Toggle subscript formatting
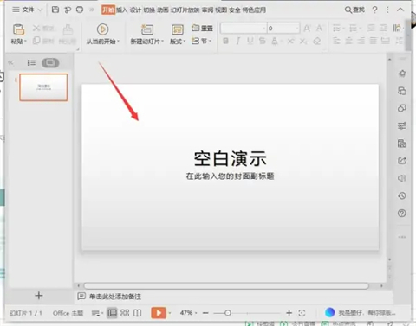The width and height of the screenshot is (416, 326). [303, 42]
